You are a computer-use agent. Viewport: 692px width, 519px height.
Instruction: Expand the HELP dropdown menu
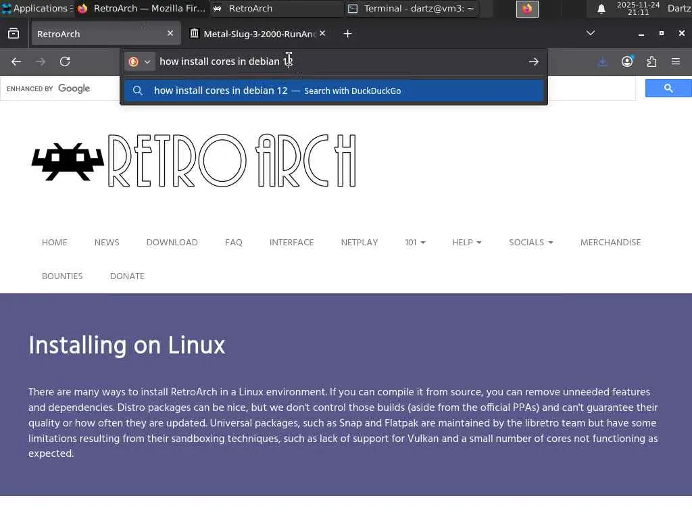[x=466, y=243]
